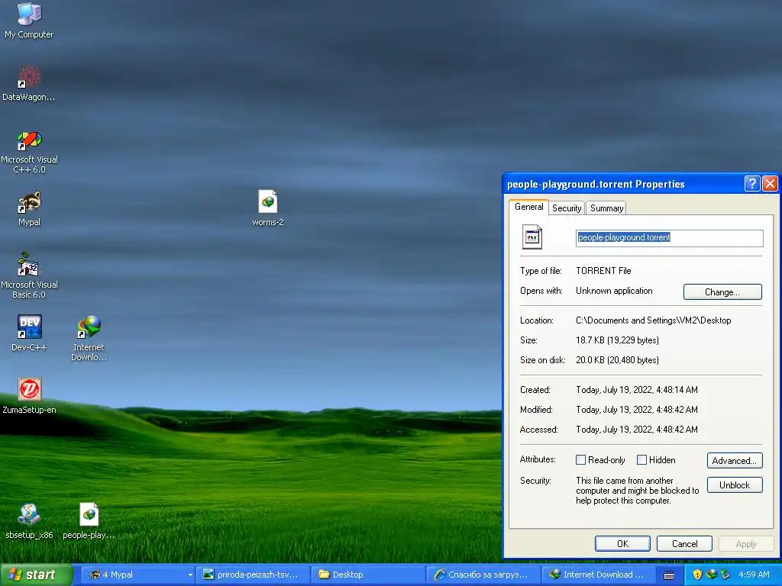Close the Properties dialog with X
The image size is (782, 586).
(x=770, y=183)
